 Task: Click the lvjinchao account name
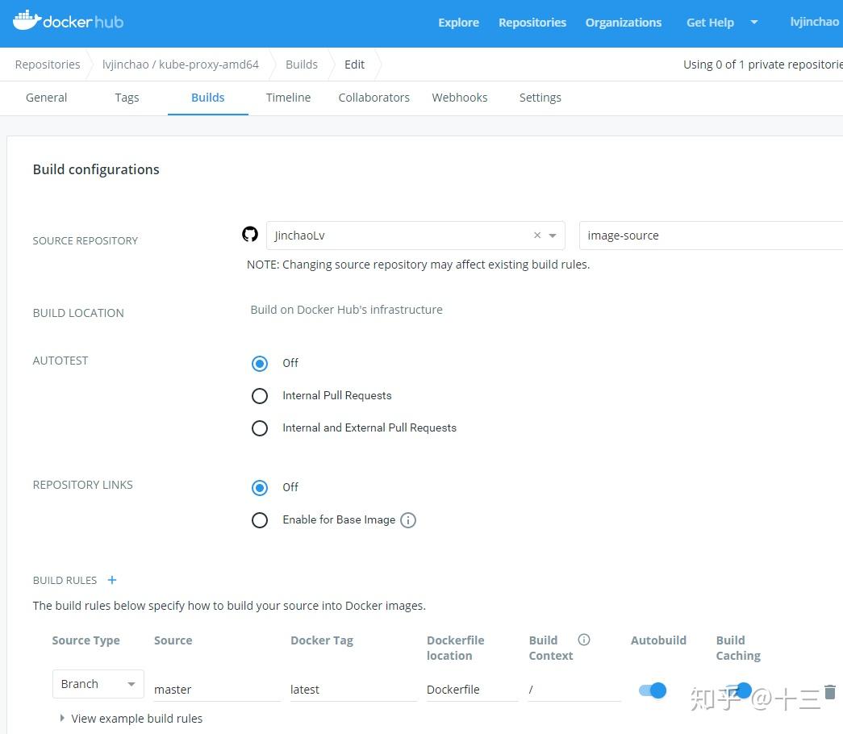click(x=815, y=22)
